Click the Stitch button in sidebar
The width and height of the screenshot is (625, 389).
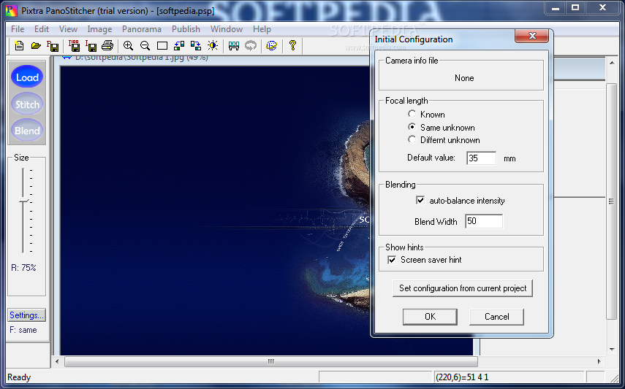click(x=27, y=104)
